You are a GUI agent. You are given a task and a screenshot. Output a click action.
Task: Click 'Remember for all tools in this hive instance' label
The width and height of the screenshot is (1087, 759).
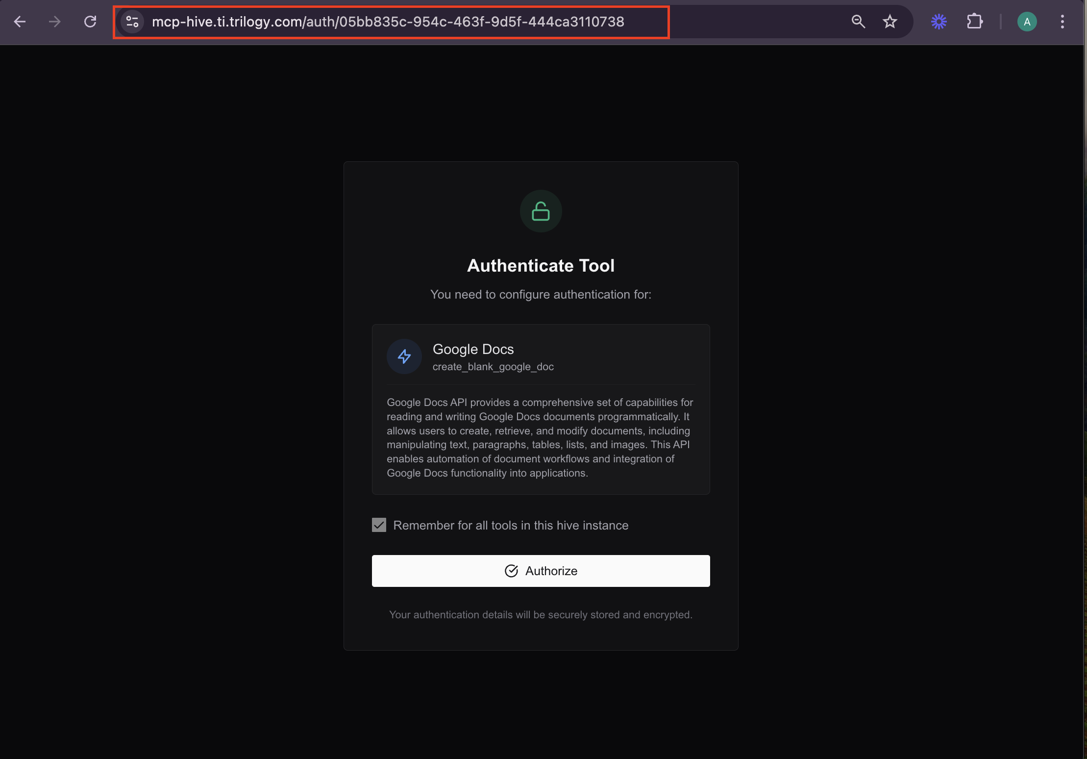pyautogui.click(x=511, y=525)
